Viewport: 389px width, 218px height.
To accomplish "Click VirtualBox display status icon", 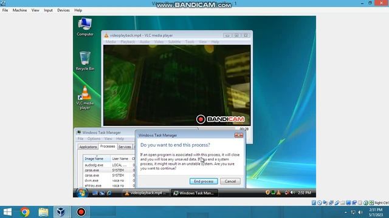I will tap(348, 203).
